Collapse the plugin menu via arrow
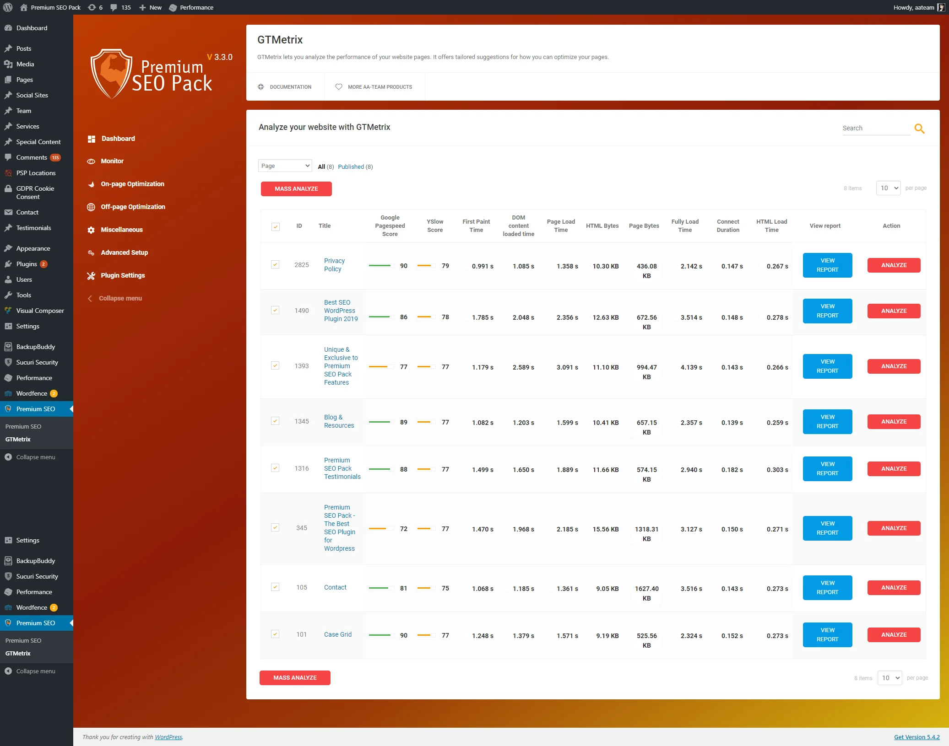 90,298
